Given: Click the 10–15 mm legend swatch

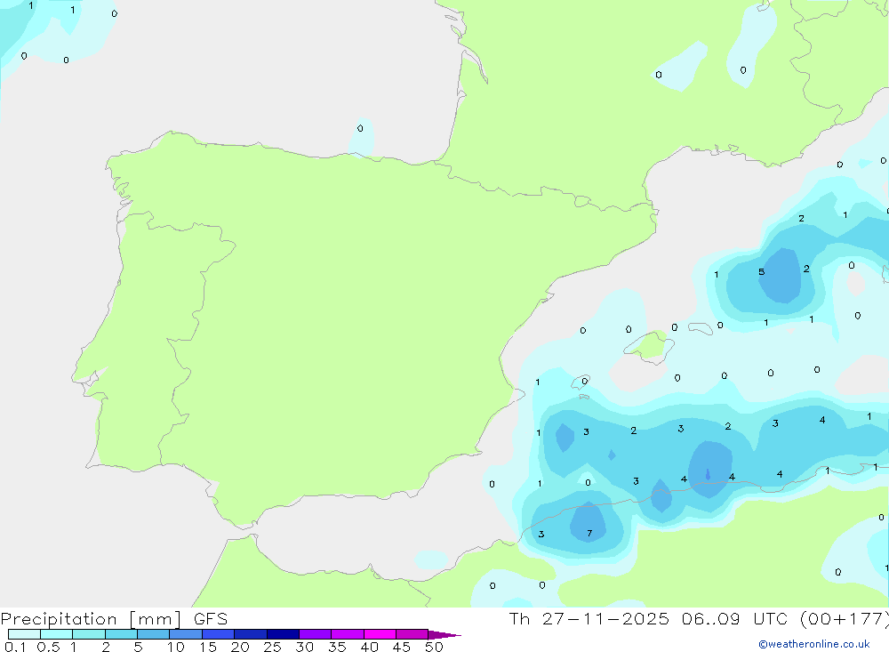Looking at the screenshot, I should (x=186, y=634).
